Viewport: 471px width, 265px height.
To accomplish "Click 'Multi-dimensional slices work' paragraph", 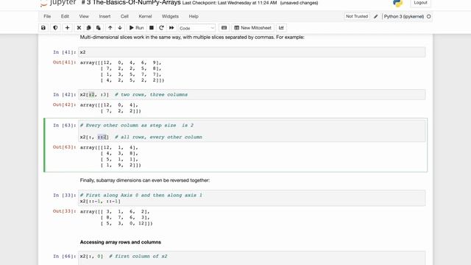I will 192,38.
